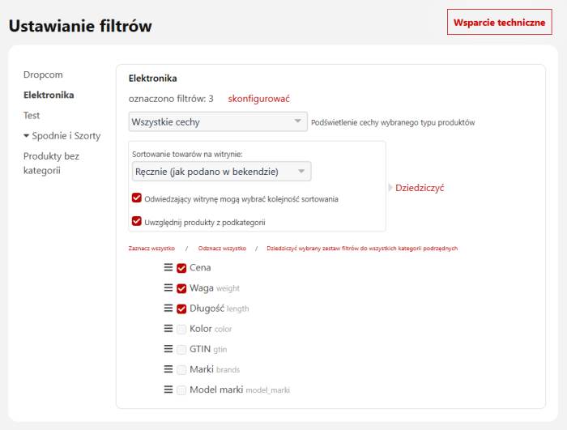This screenshot has height=430, width=567.
Task: Click the arrow icon before Dziedziczyć
Action: (x=390, y=188)
